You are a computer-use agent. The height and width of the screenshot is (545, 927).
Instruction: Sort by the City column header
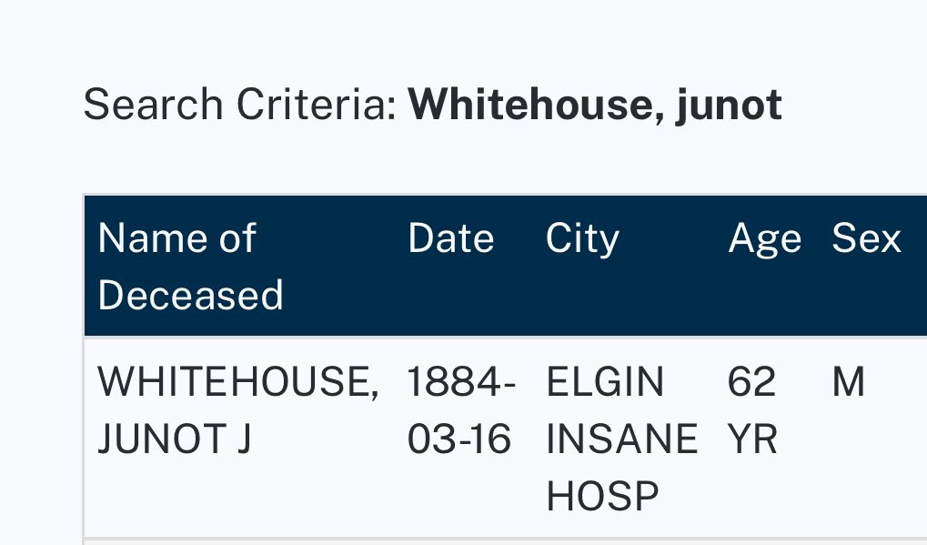(x=582, y=239)
